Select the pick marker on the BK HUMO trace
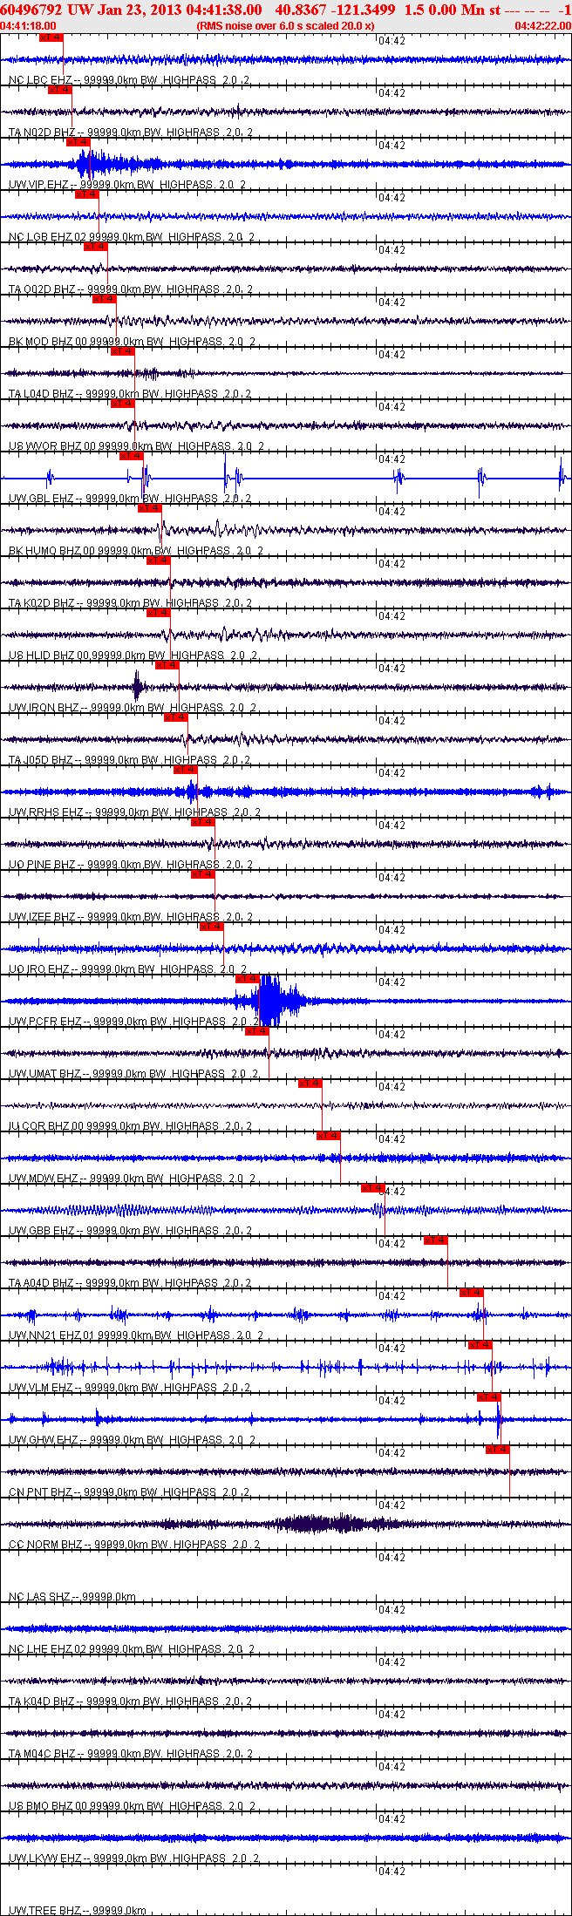The height and width of the screenshot is (1916, 572). (149, 508)
